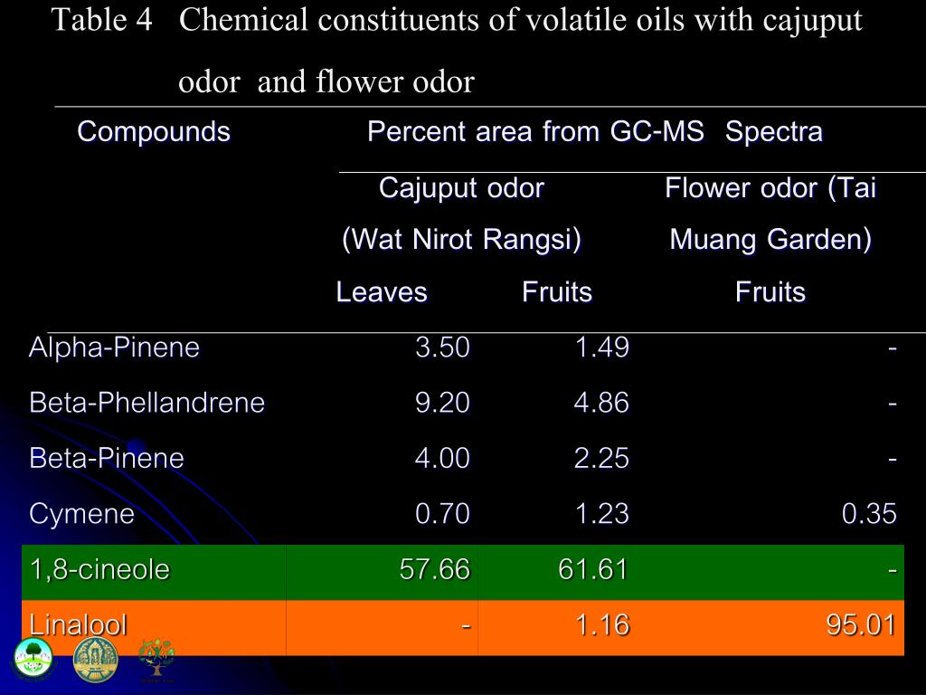Click the Beta-Pinene compound name
Image resolution: width=926 pixels, height=695 pixels.
point(107,458)
